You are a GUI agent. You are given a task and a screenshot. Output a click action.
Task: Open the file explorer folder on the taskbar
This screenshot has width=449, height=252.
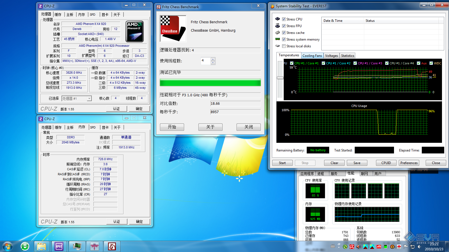click(42, 246)
